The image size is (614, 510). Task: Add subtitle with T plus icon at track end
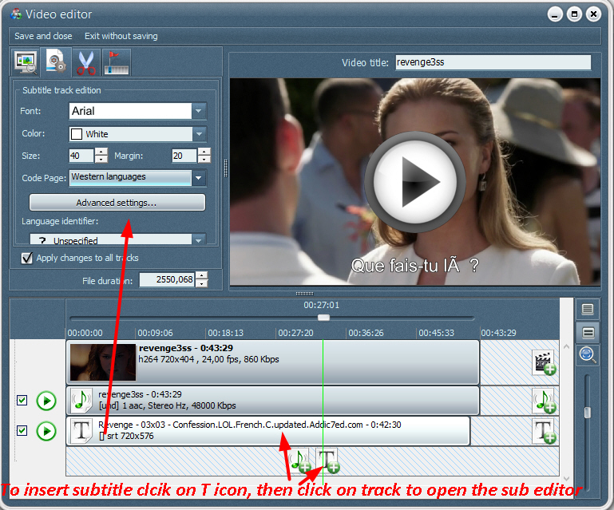(545, 431)
